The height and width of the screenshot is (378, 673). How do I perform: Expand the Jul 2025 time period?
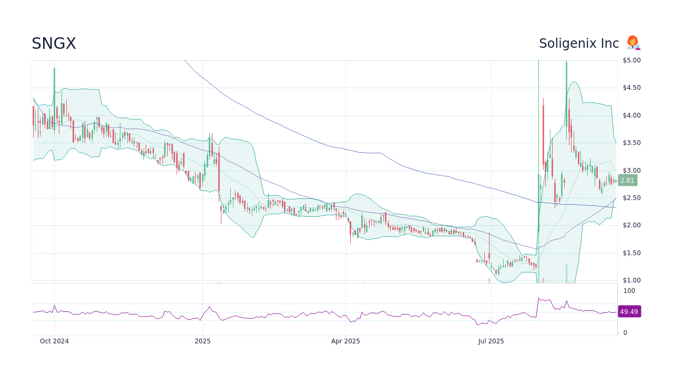[491, 341]
